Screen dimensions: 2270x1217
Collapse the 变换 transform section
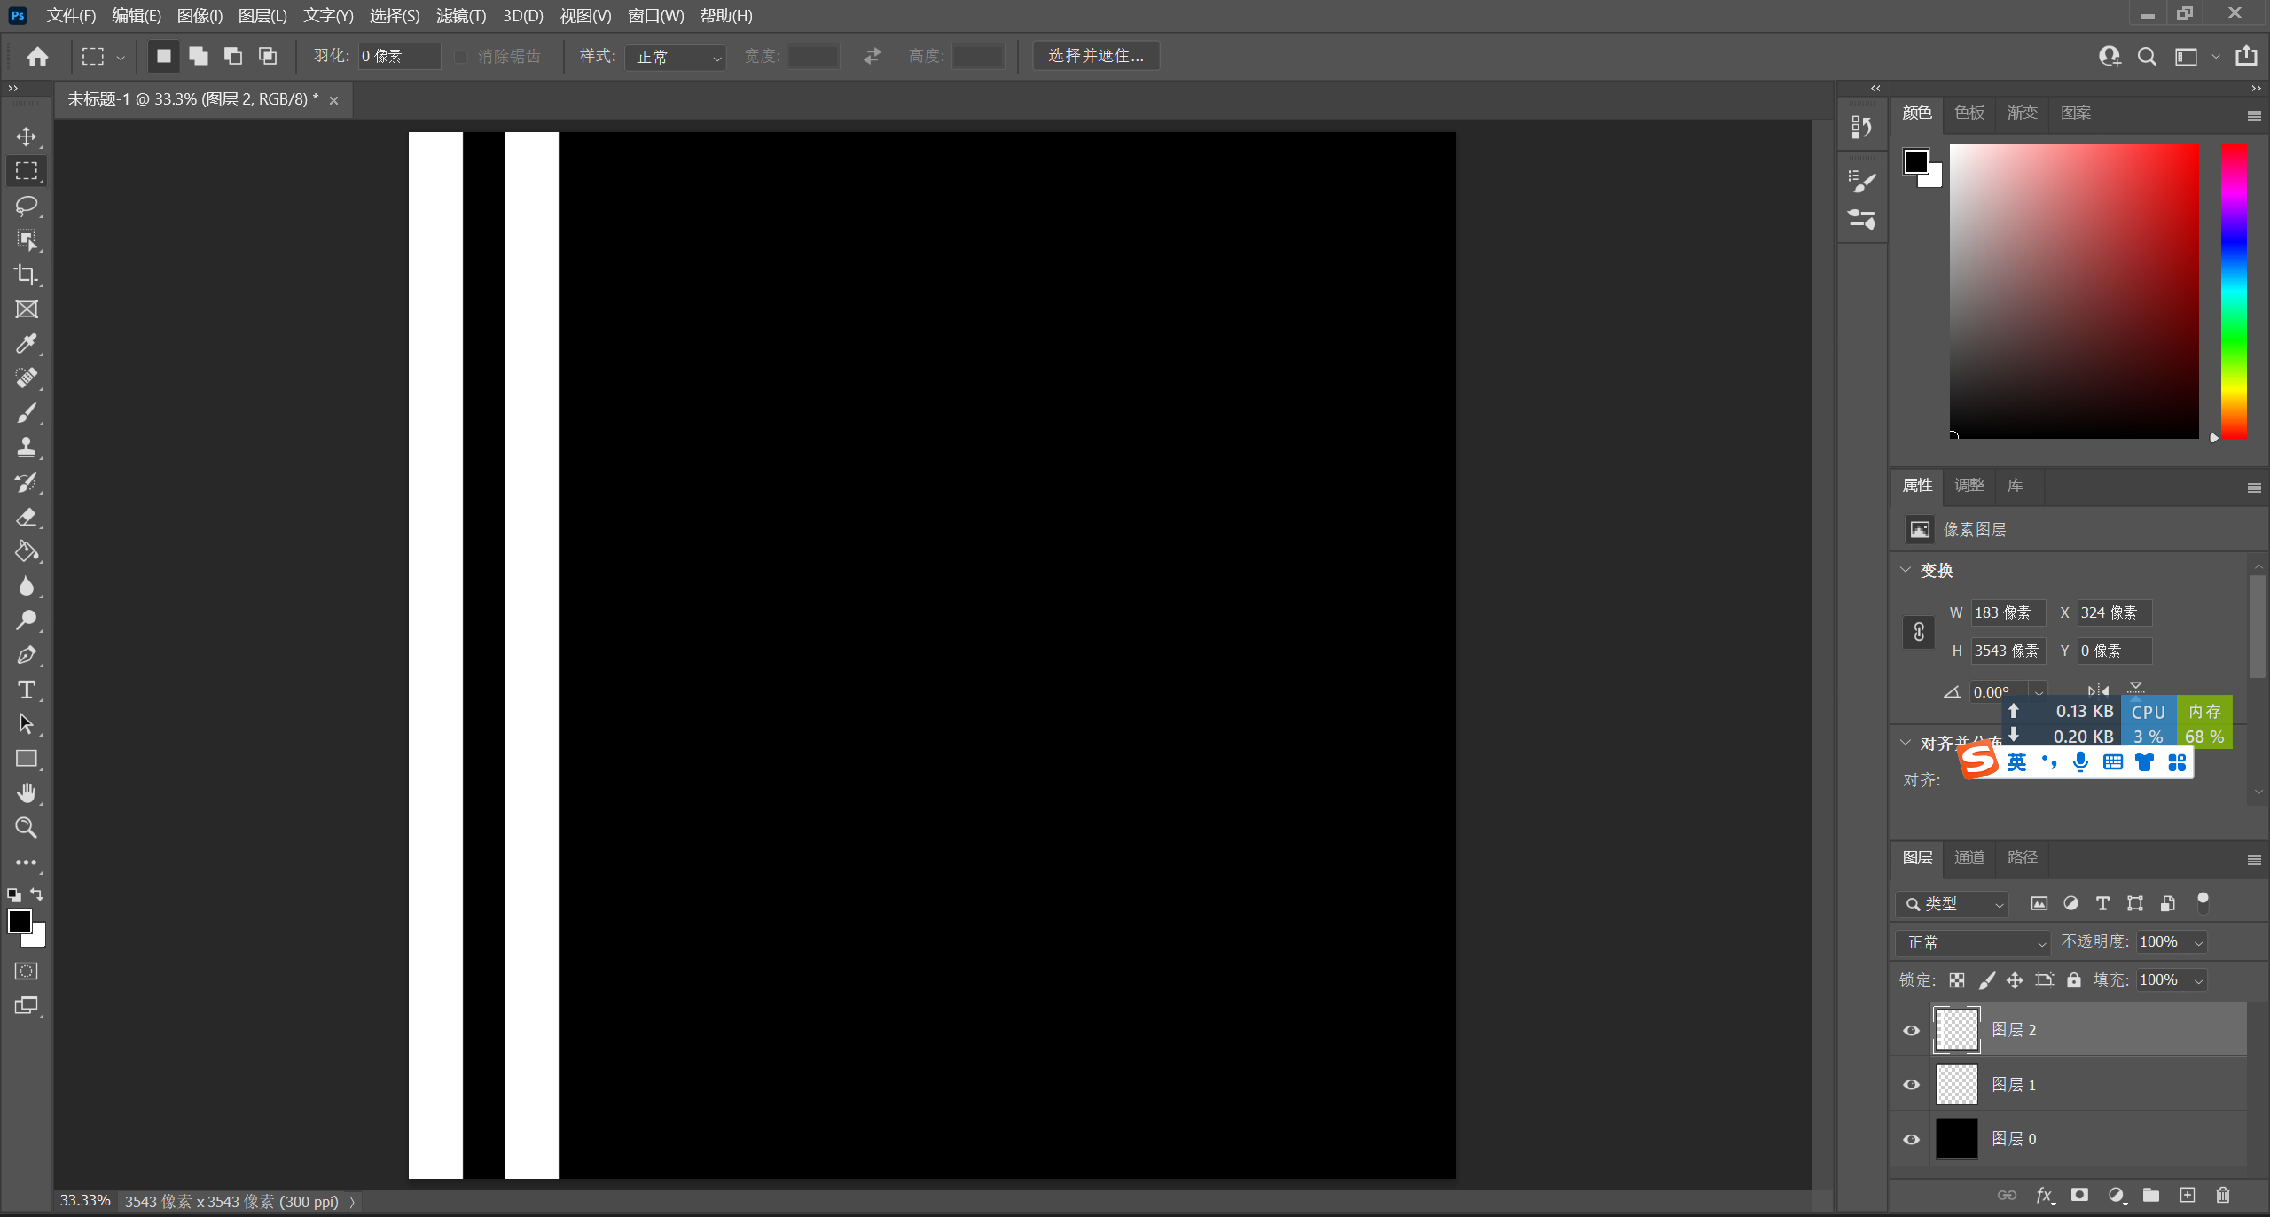point(1906,570)
